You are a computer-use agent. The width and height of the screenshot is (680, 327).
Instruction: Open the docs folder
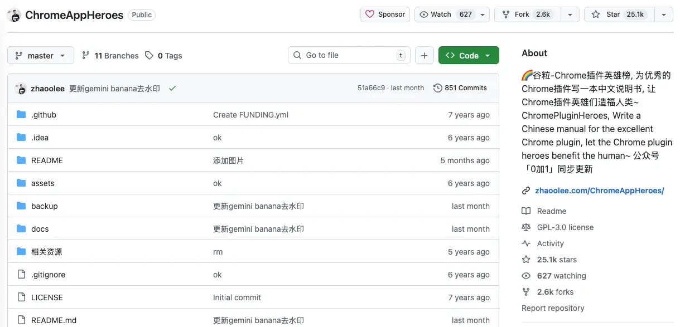click(x=40, y=229)
